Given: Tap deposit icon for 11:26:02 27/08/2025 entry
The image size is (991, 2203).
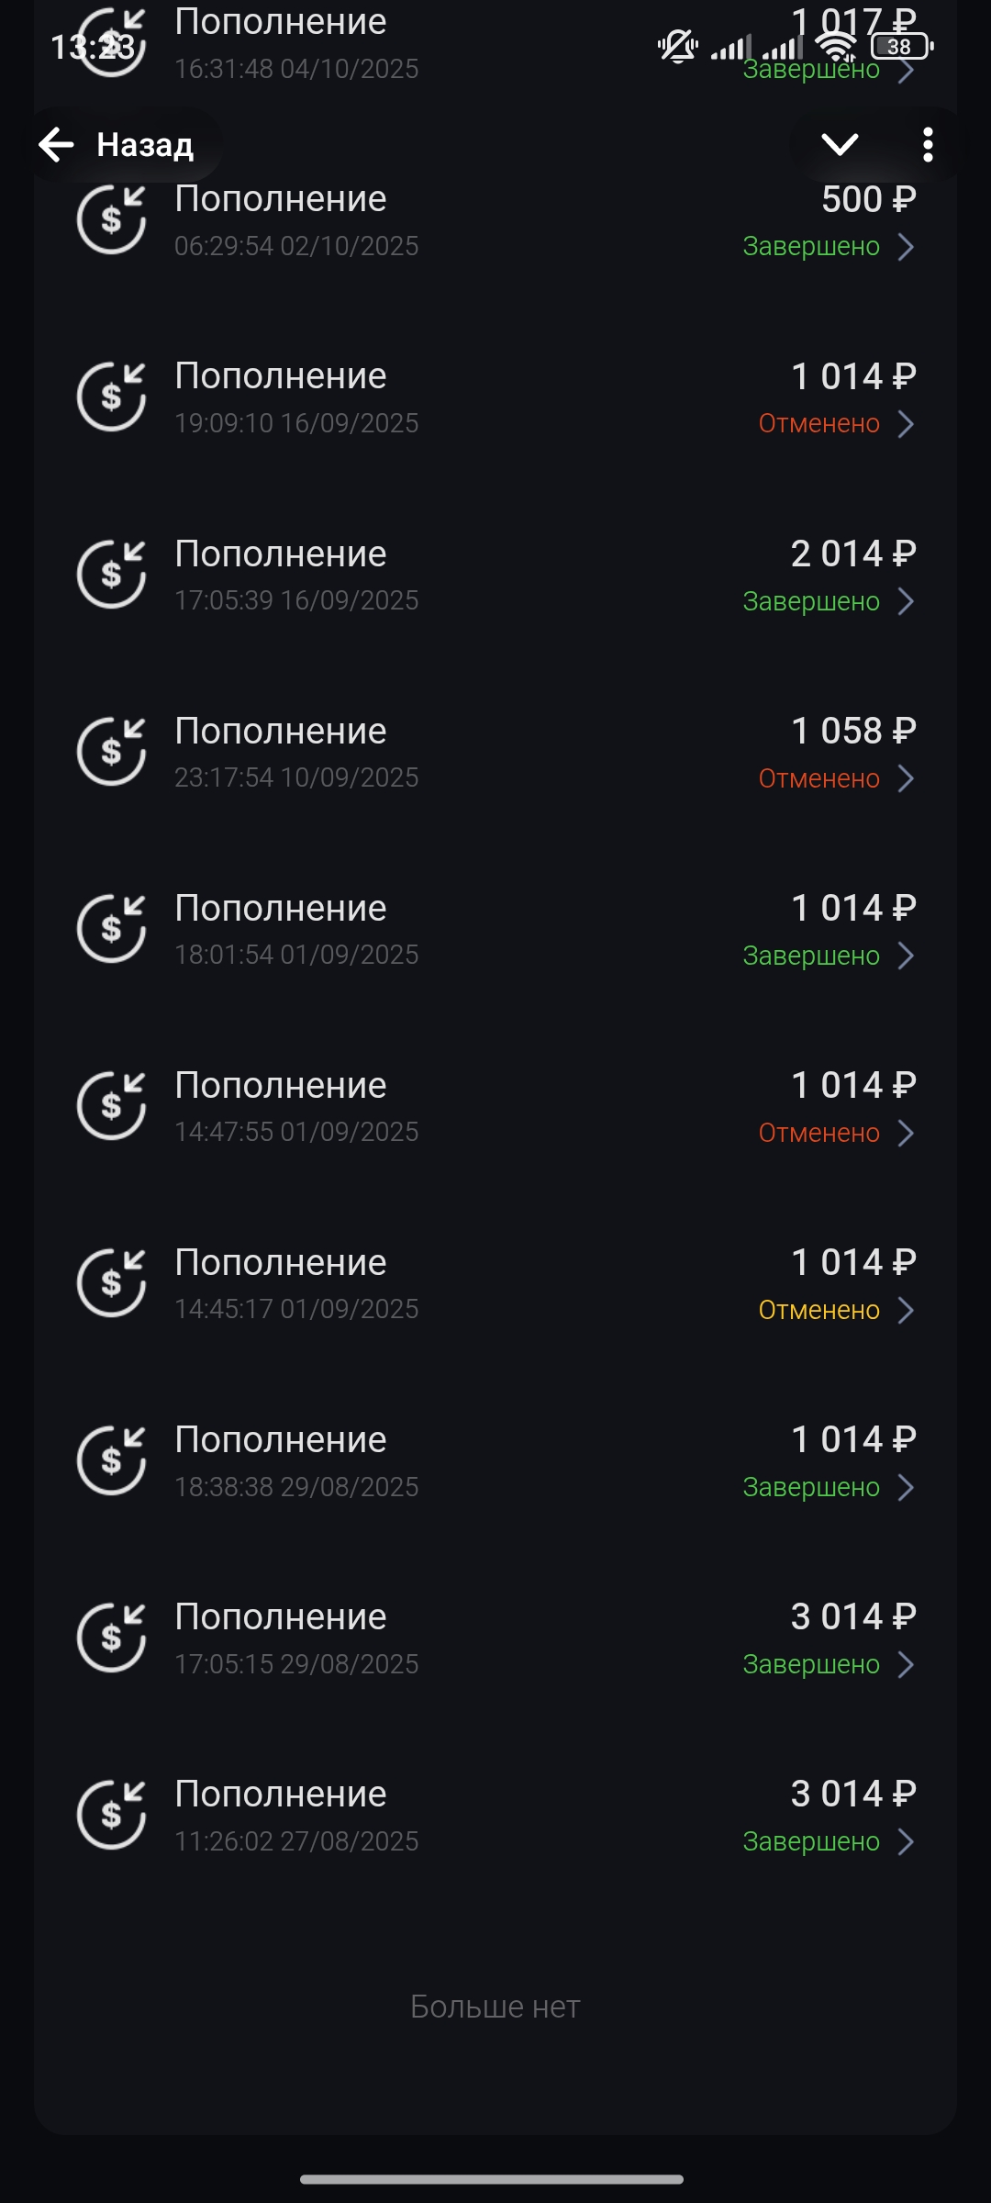Looking at the screenshot, I should coord(111,1815).
